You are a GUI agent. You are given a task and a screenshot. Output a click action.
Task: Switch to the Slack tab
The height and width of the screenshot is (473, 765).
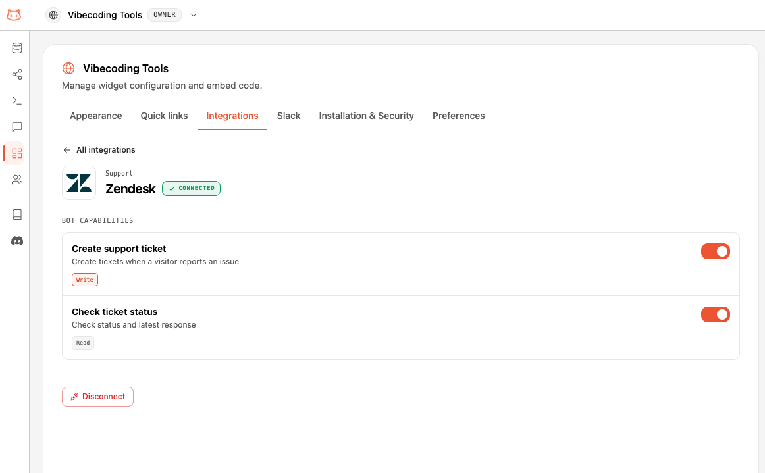288,116
